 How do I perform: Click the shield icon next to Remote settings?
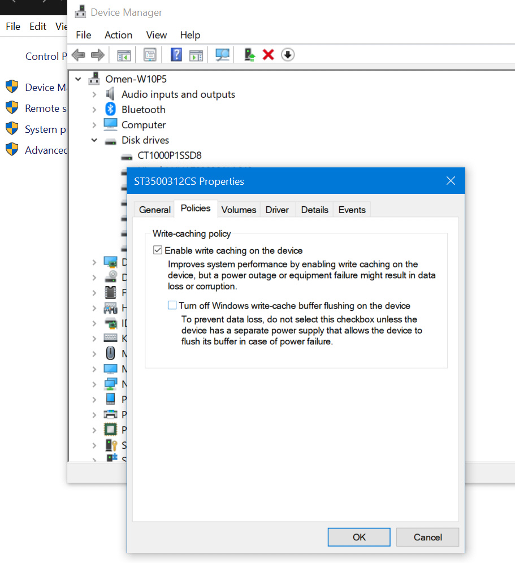[12, 108]
